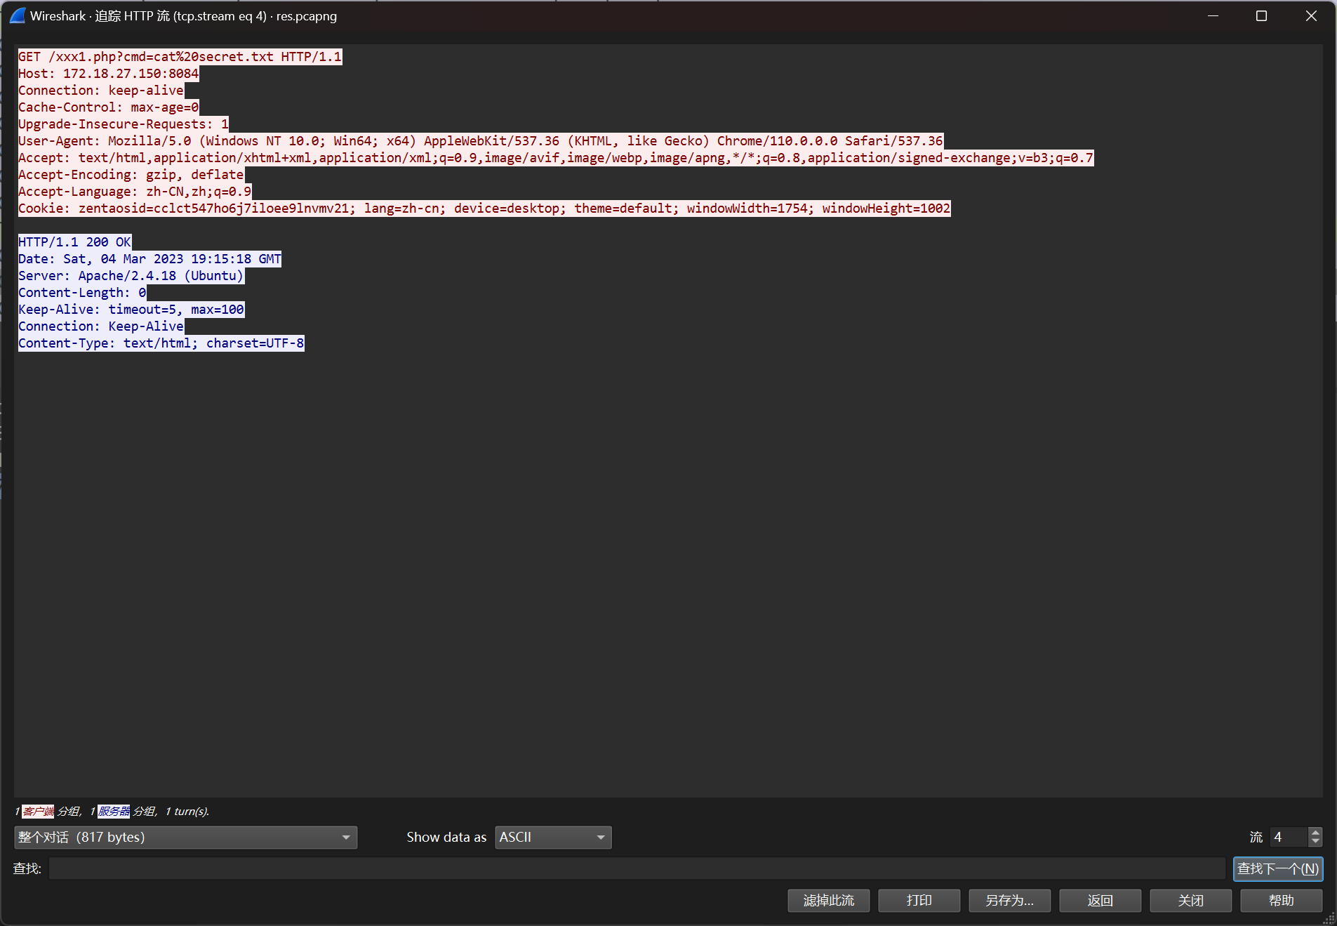
Task: Click the HTTP/1.1 200 OK response line
Action: pyautogui.click(x=74, y=242)
